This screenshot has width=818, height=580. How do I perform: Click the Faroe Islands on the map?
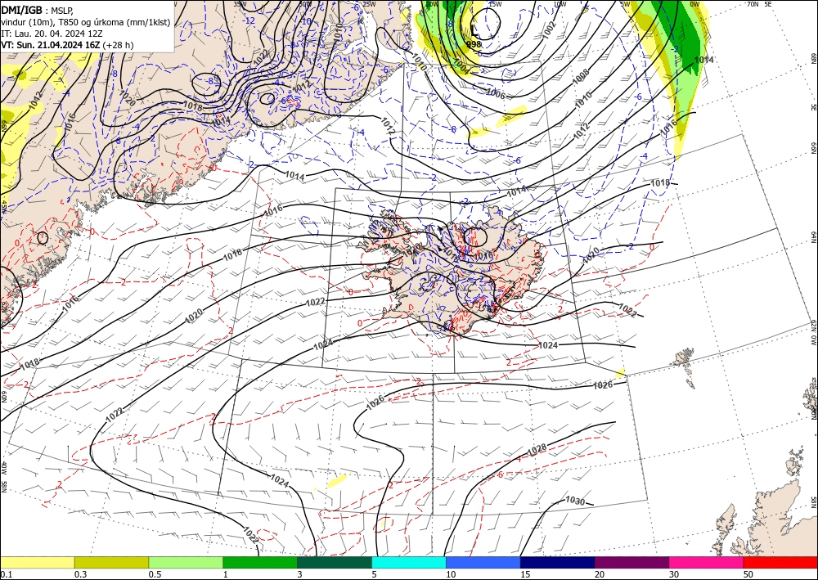pos(685,366)
